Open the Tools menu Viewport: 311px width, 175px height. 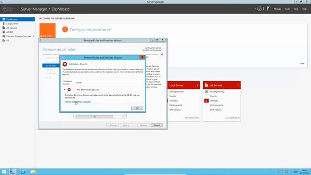(287, 9)
